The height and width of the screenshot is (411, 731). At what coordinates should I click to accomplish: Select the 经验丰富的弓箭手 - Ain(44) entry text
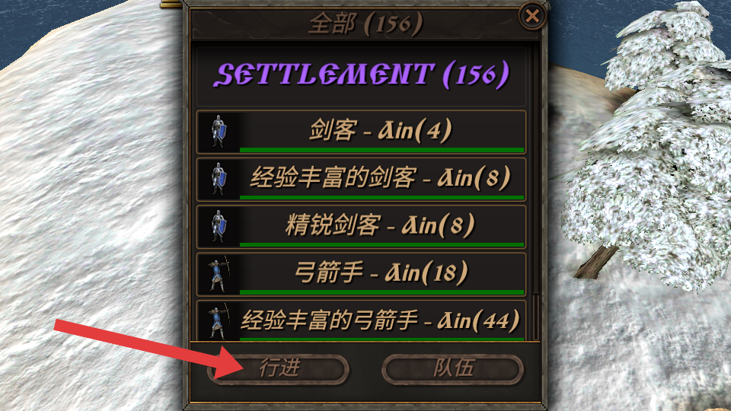tap(381, 320)
